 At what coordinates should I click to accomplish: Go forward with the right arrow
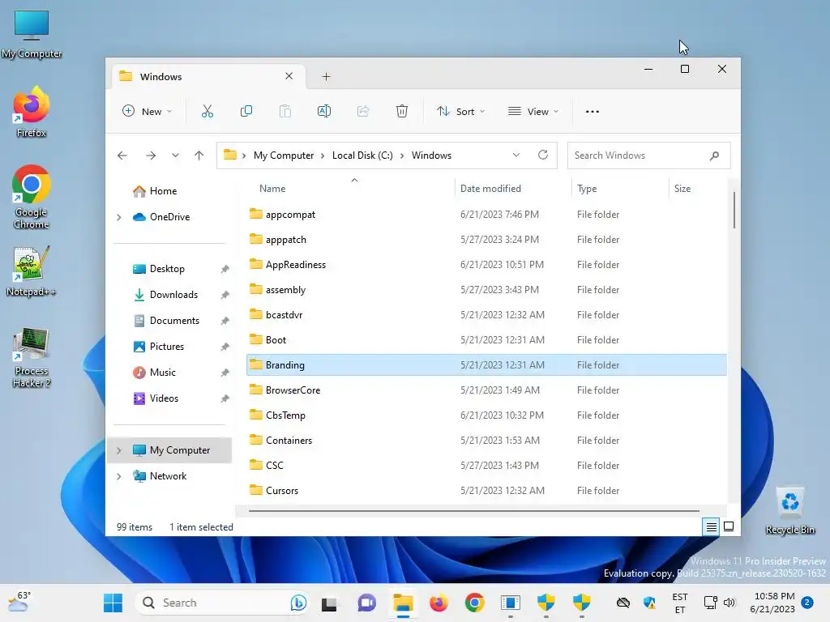[x=151, y=155]
